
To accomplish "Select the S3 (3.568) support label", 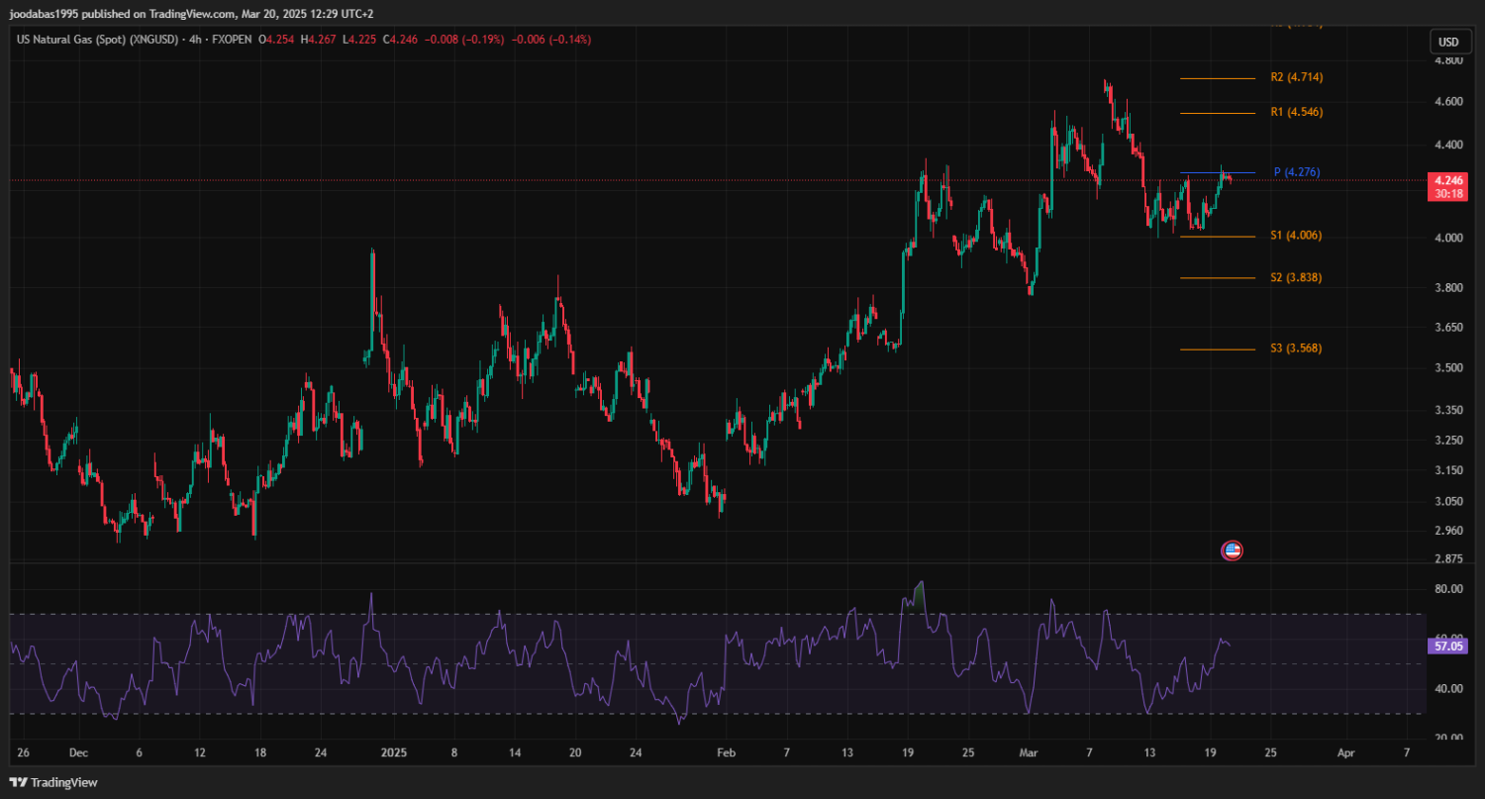I will click(1295, 349).
